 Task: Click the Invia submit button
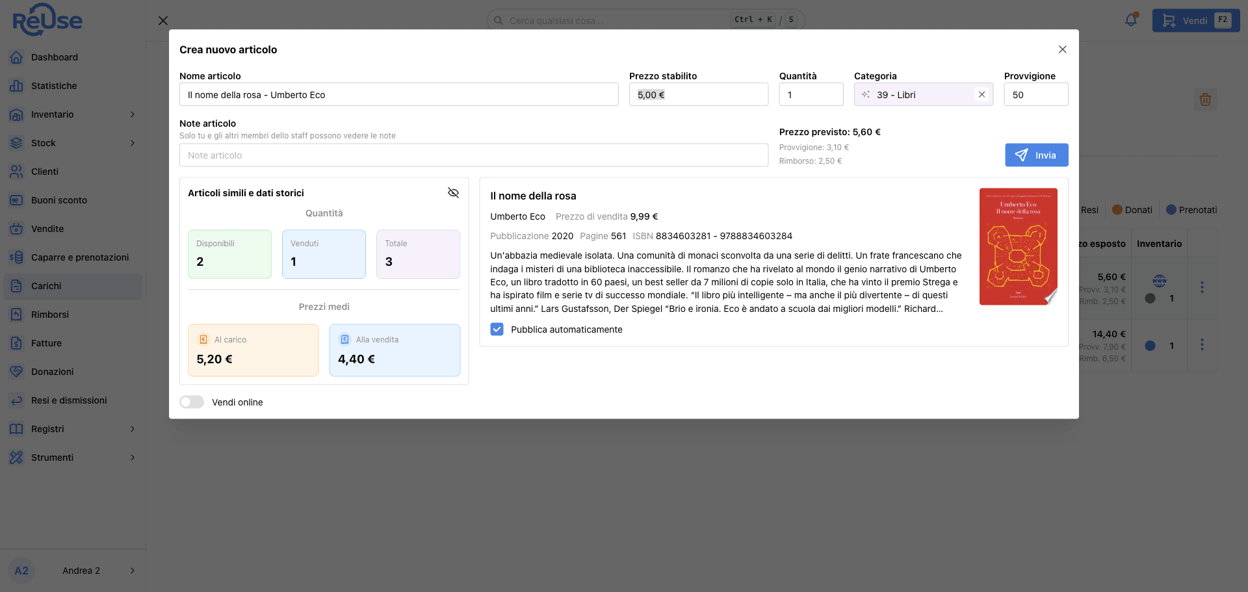[x=1037, y=155]
